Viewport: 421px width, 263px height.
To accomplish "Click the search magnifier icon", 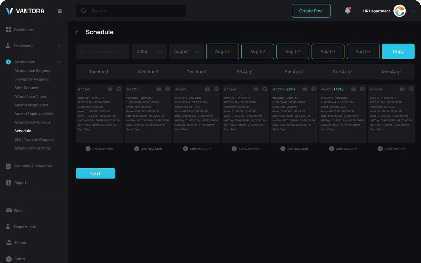I will click(x=83, y=11).
